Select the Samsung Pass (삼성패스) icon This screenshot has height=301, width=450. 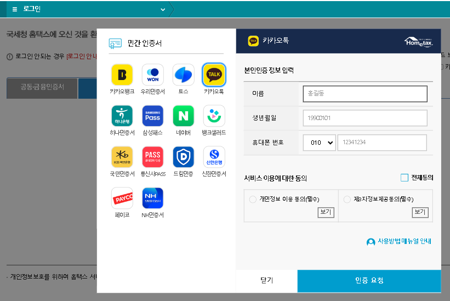153,116
